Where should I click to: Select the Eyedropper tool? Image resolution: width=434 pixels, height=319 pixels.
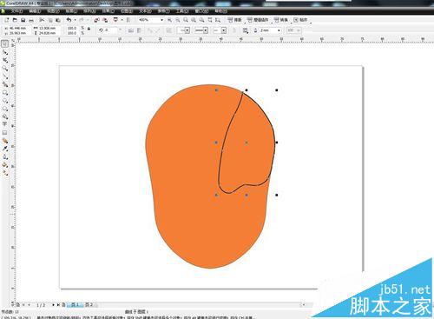[x=4, y=149]
